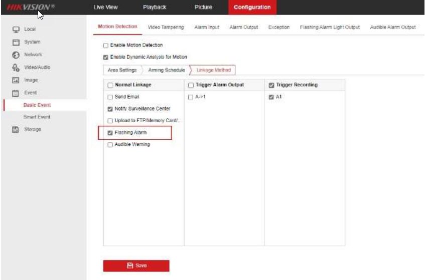The image size is (425, 280).
Task: Uncheck the Flashing Alarm checkbox
Action: (110, 133)
